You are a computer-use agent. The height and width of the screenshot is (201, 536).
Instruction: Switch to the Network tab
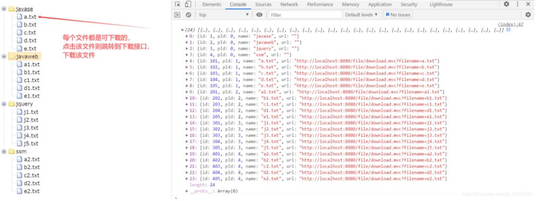[x=289, y=4]
